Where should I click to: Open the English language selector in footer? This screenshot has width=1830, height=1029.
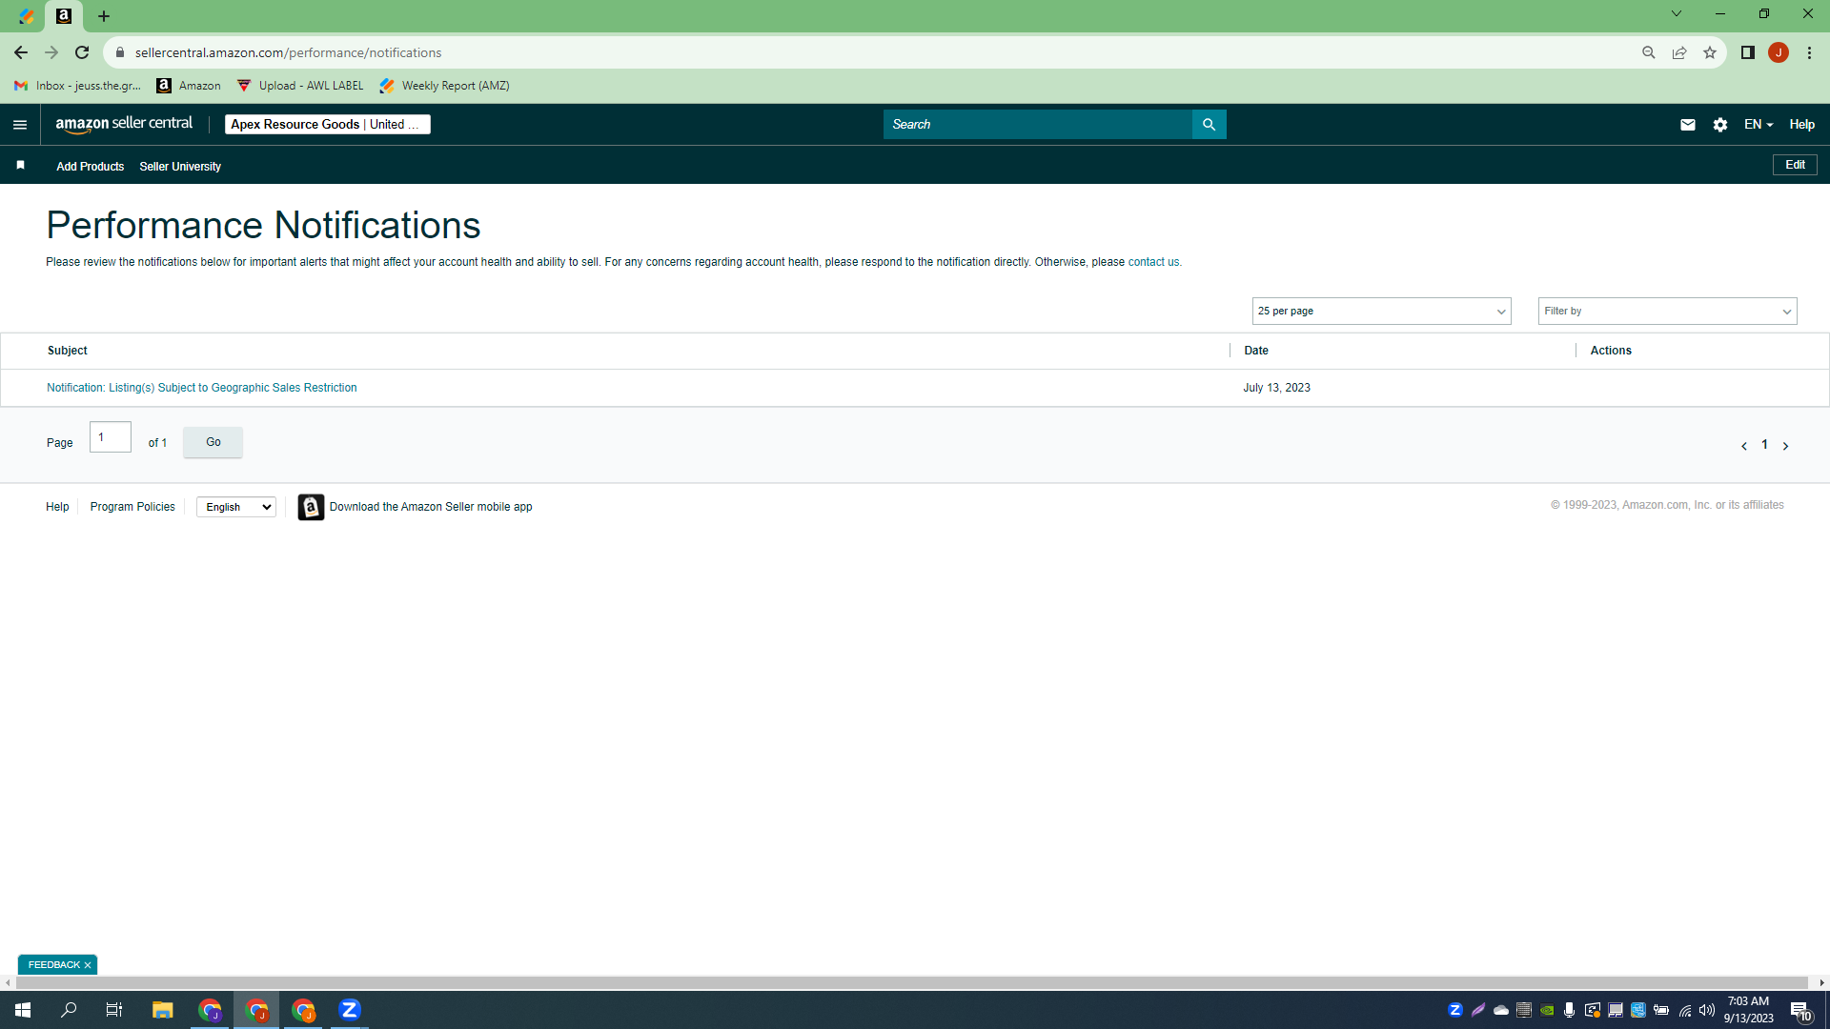click(236, 507)
